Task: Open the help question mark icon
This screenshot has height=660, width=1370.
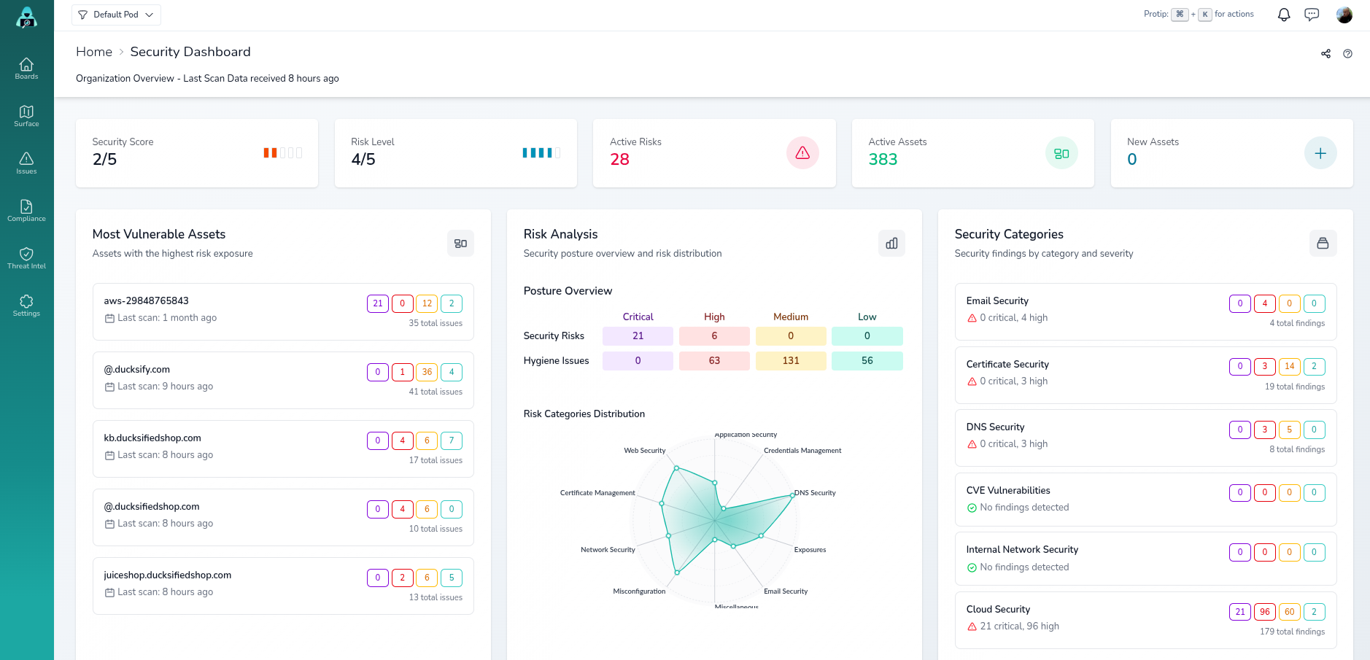Action: point(1347,54)
